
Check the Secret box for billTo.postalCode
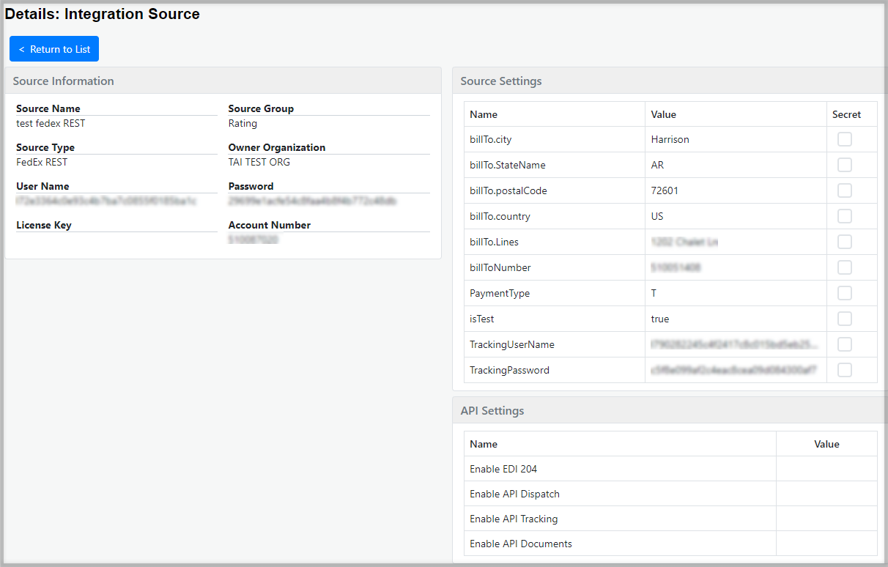(844, 190)
